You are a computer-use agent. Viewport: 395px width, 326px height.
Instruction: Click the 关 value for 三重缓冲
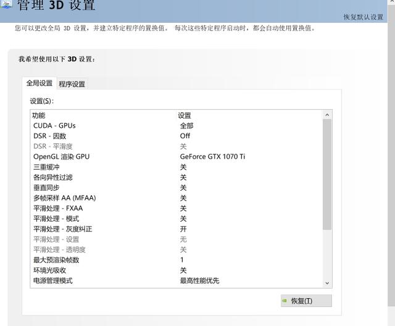tap(183, 167)
